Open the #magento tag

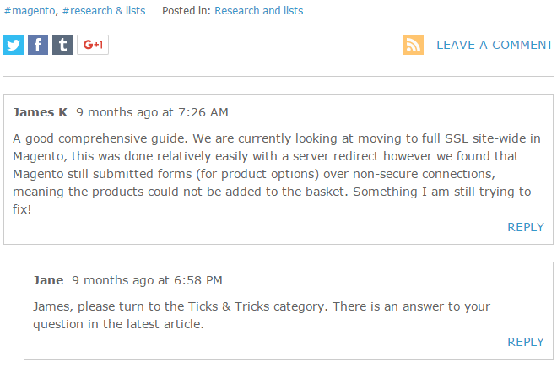pos(29,11)
